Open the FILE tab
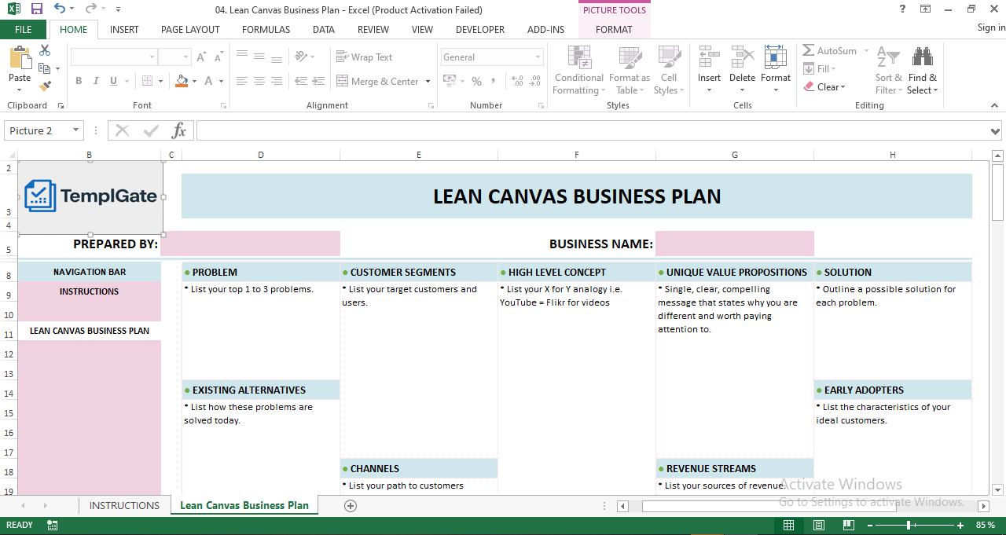 (x=24, y=29)
